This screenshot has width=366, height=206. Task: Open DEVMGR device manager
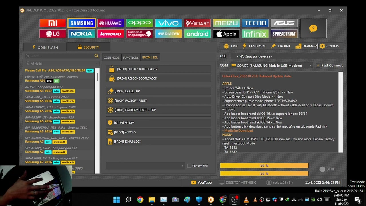pyautogui.click(x=306, y=46)
